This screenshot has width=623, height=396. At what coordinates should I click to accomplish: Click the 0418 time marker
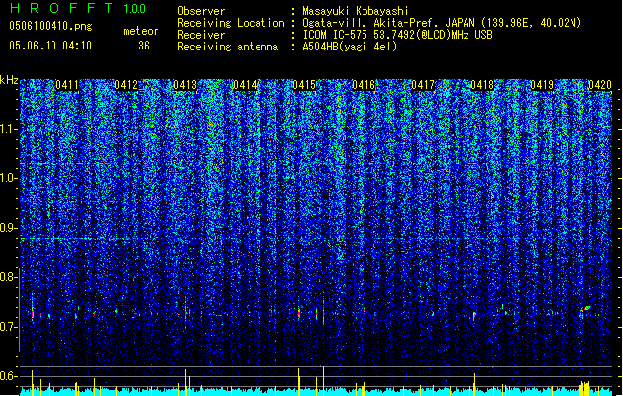click(x=482, y=85)
